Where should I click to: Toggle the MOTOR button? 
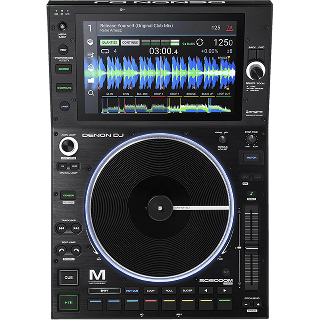(252, 158)
